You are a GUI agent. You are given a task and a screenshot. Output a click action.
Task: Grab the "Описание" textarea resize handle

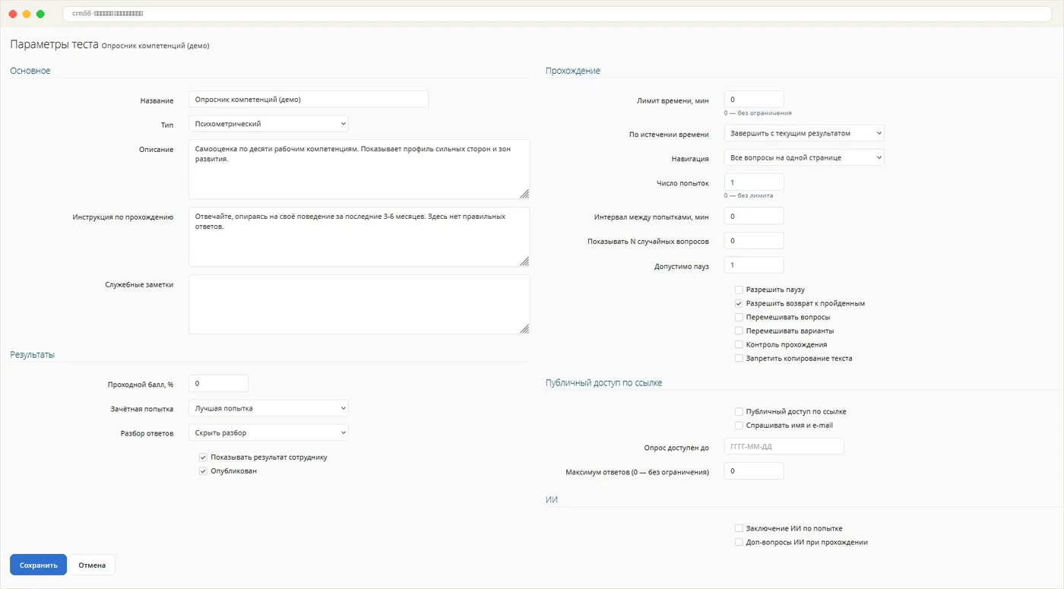[524, 194]
